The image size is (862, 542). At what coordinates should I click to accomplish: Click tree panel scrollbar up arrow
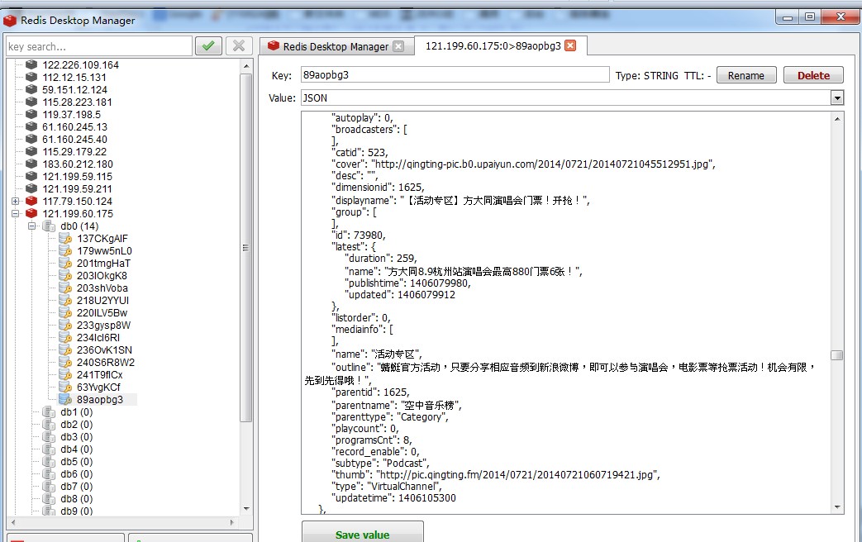[x=245, y=65]
